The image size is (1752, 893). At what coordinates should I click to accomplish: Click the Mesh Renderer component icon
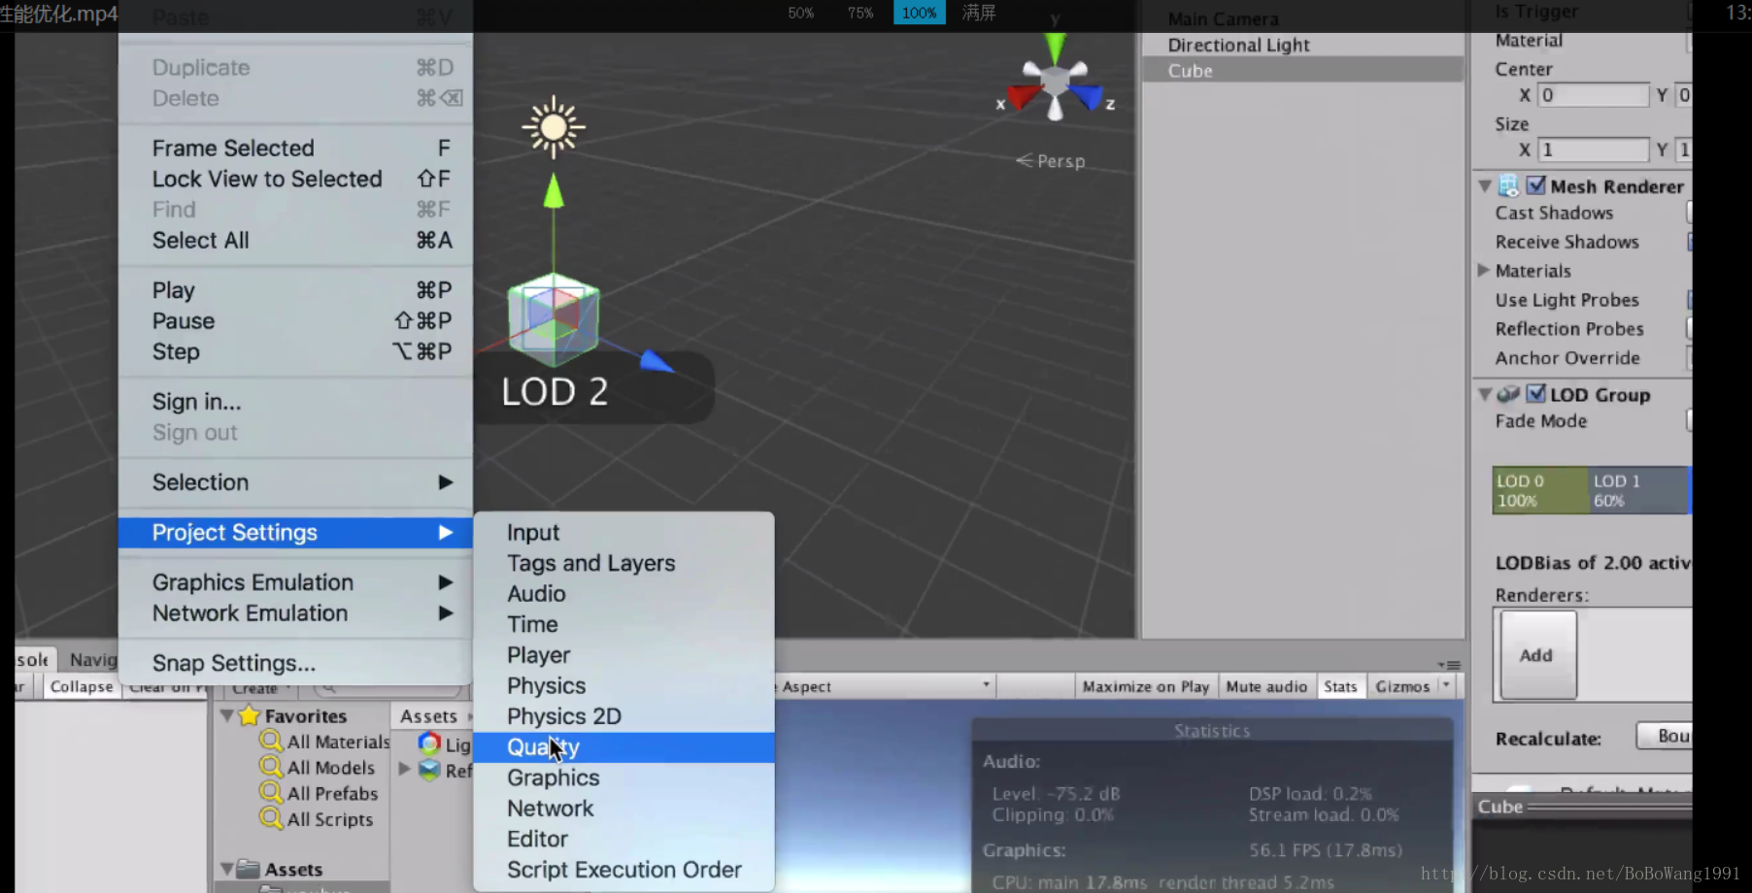(x=1508, y=186)
